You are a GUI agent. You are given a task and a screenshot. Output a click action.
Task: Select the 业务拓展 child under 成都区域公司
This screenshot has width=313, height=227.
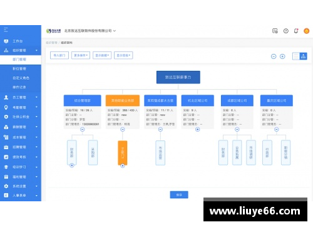(237, 153)
